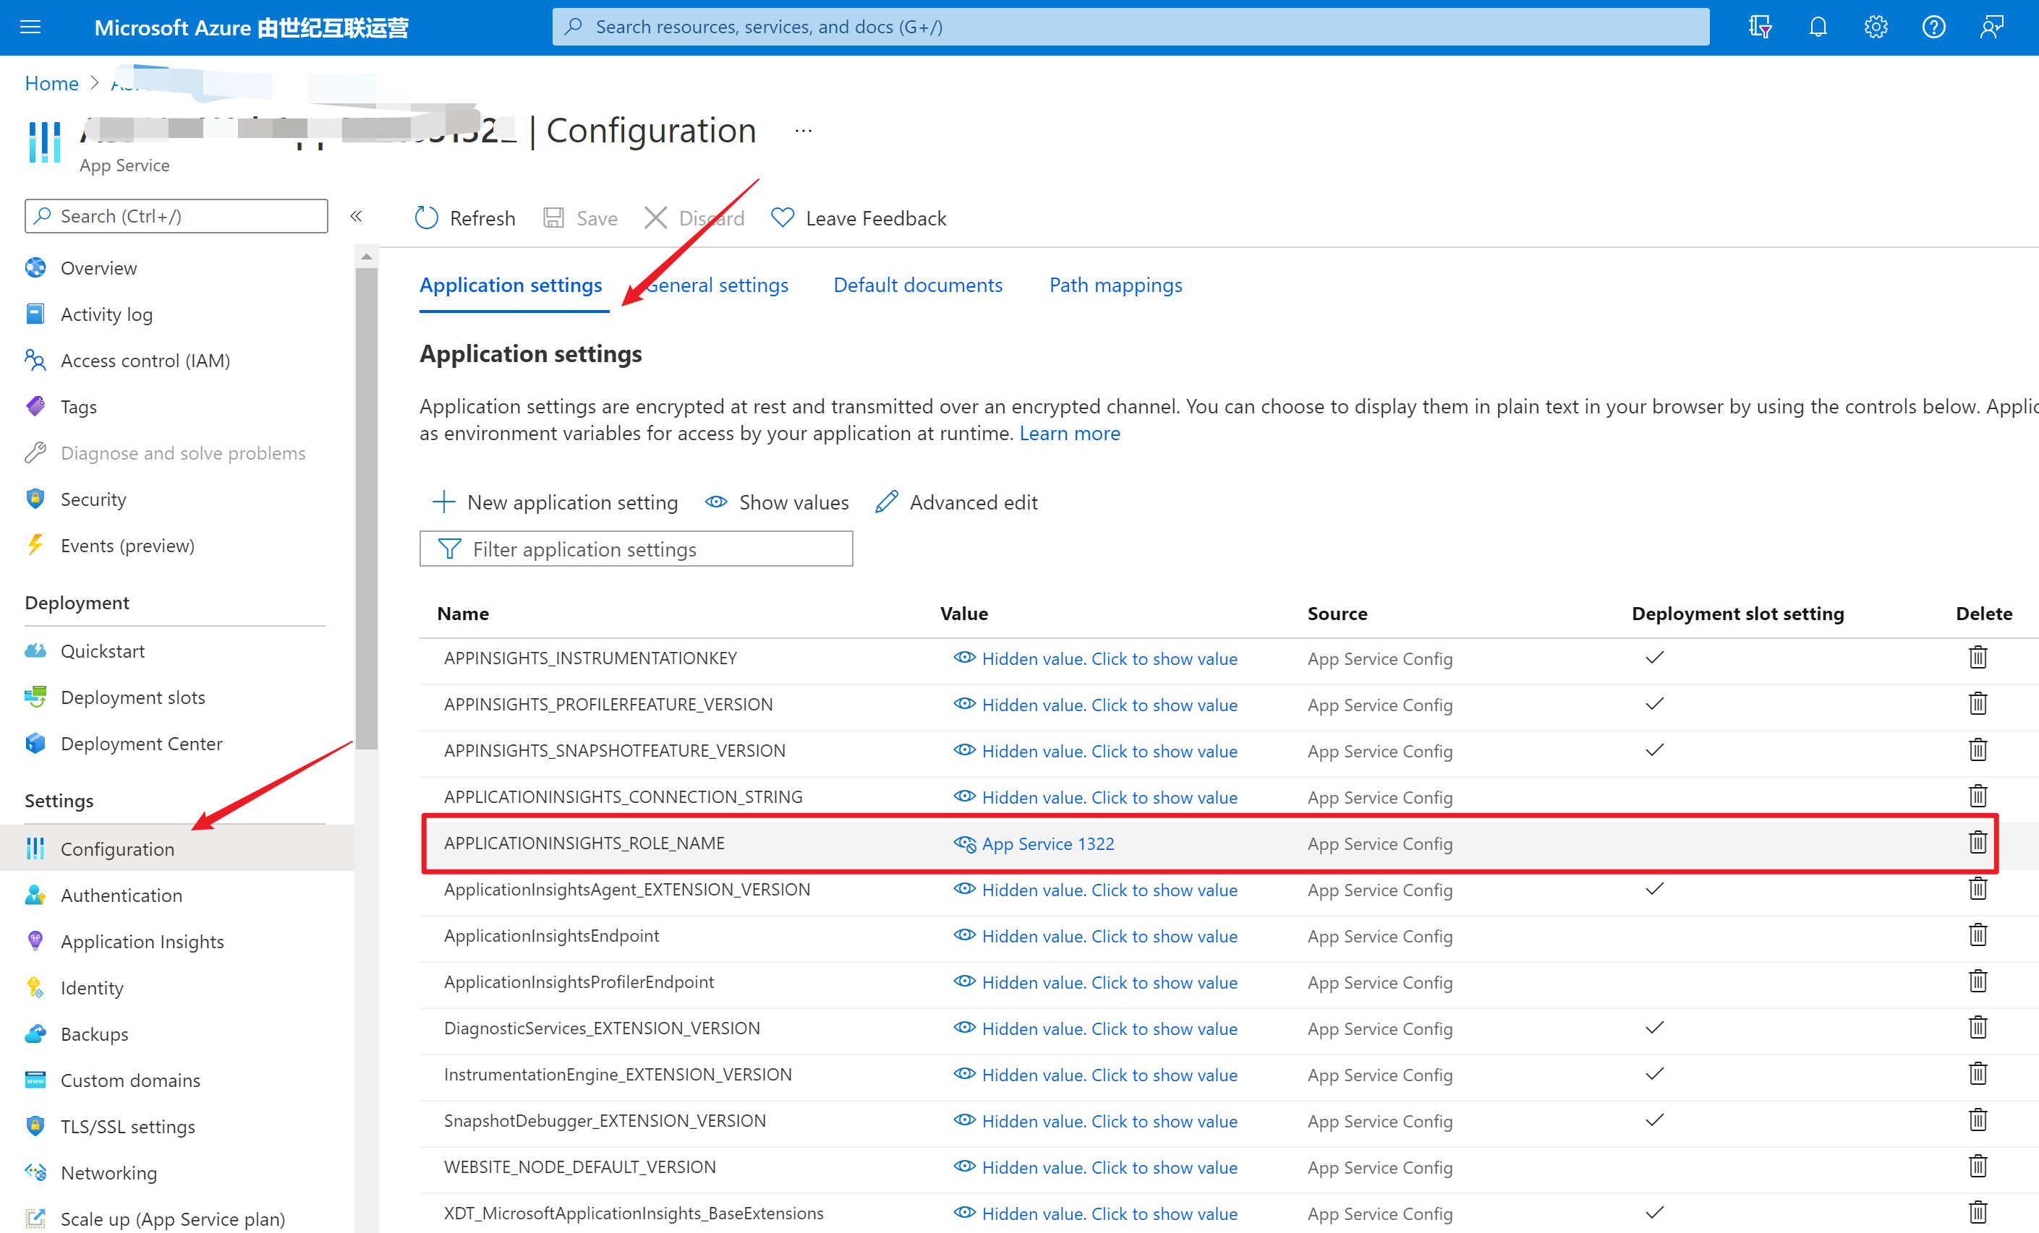Toggle Show values for all settings
The image size is (2039, 1233).
point(777,503)
